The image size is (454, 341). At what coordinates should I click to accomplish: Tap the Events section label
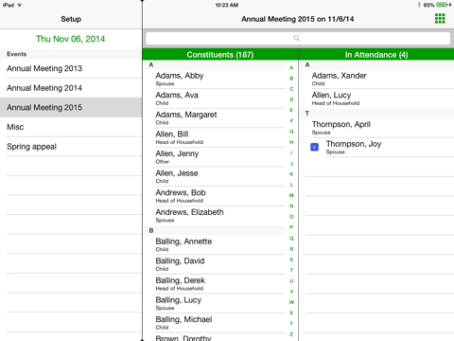pyautogui.click(x=17, y=54)
